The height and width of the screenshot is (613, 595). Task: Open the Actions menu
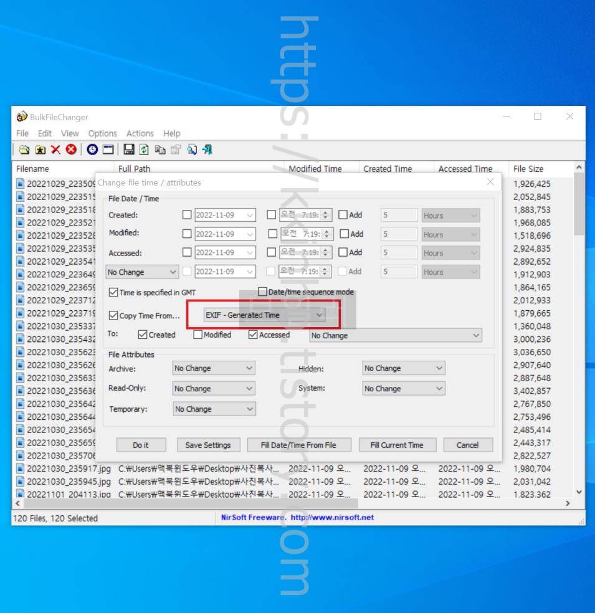140,133
